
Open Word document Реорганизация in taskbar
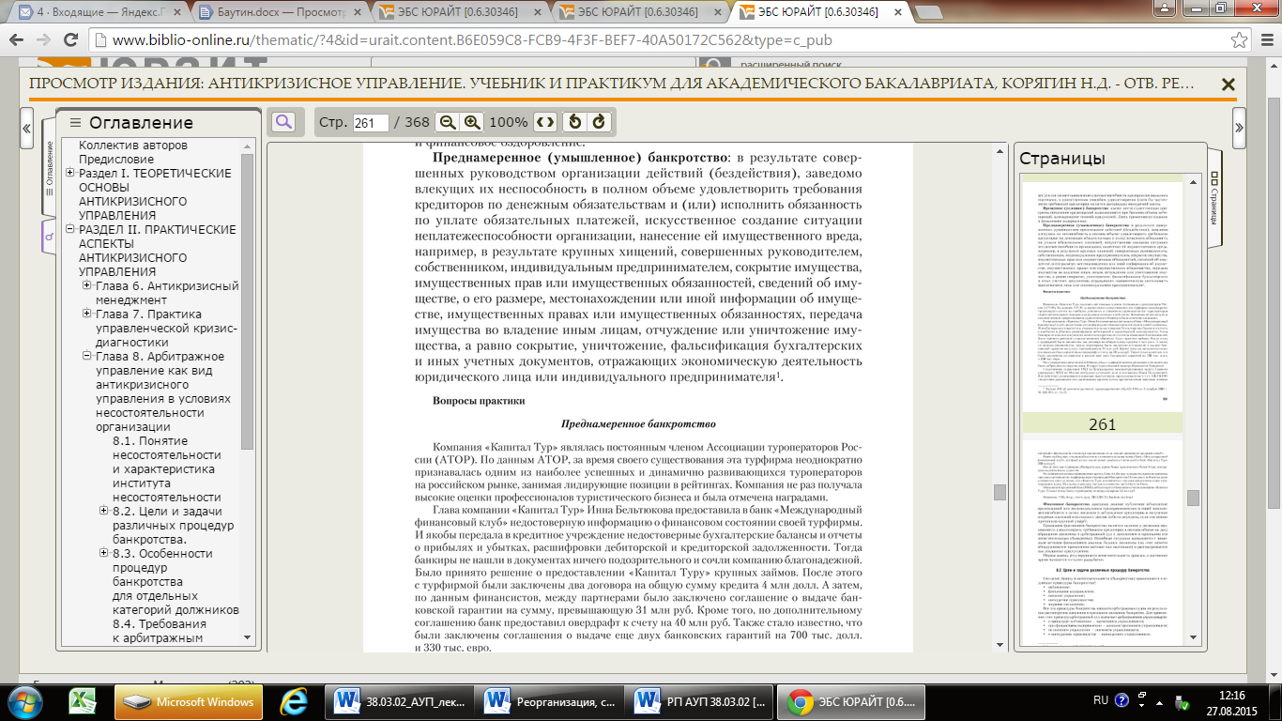click(x=550, y=701)
